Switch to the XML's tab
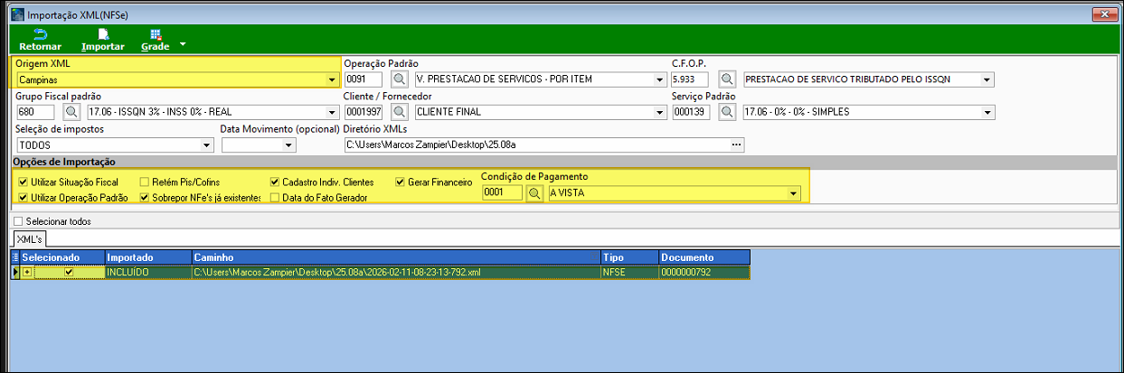 30,238
